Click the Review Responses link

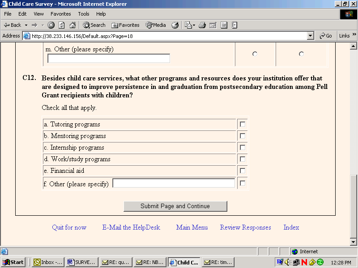(245, 227)
